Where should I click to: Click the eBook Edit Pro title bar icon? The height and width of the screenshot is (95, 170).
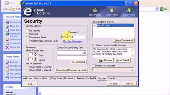24,3
